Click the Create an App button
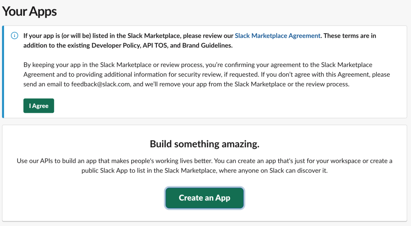 tap(204, 198)
